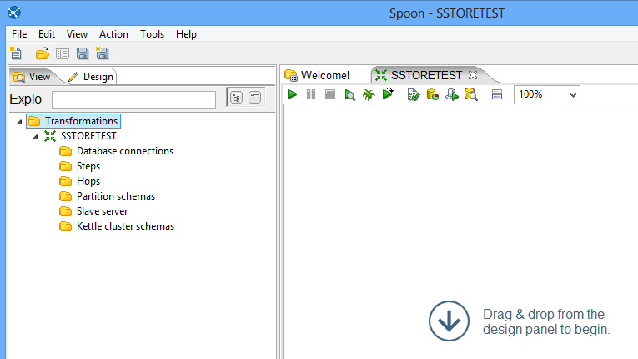This screenshot has height=359, width=638.
Task: Pause the running transformation
Action: [311, 94]
